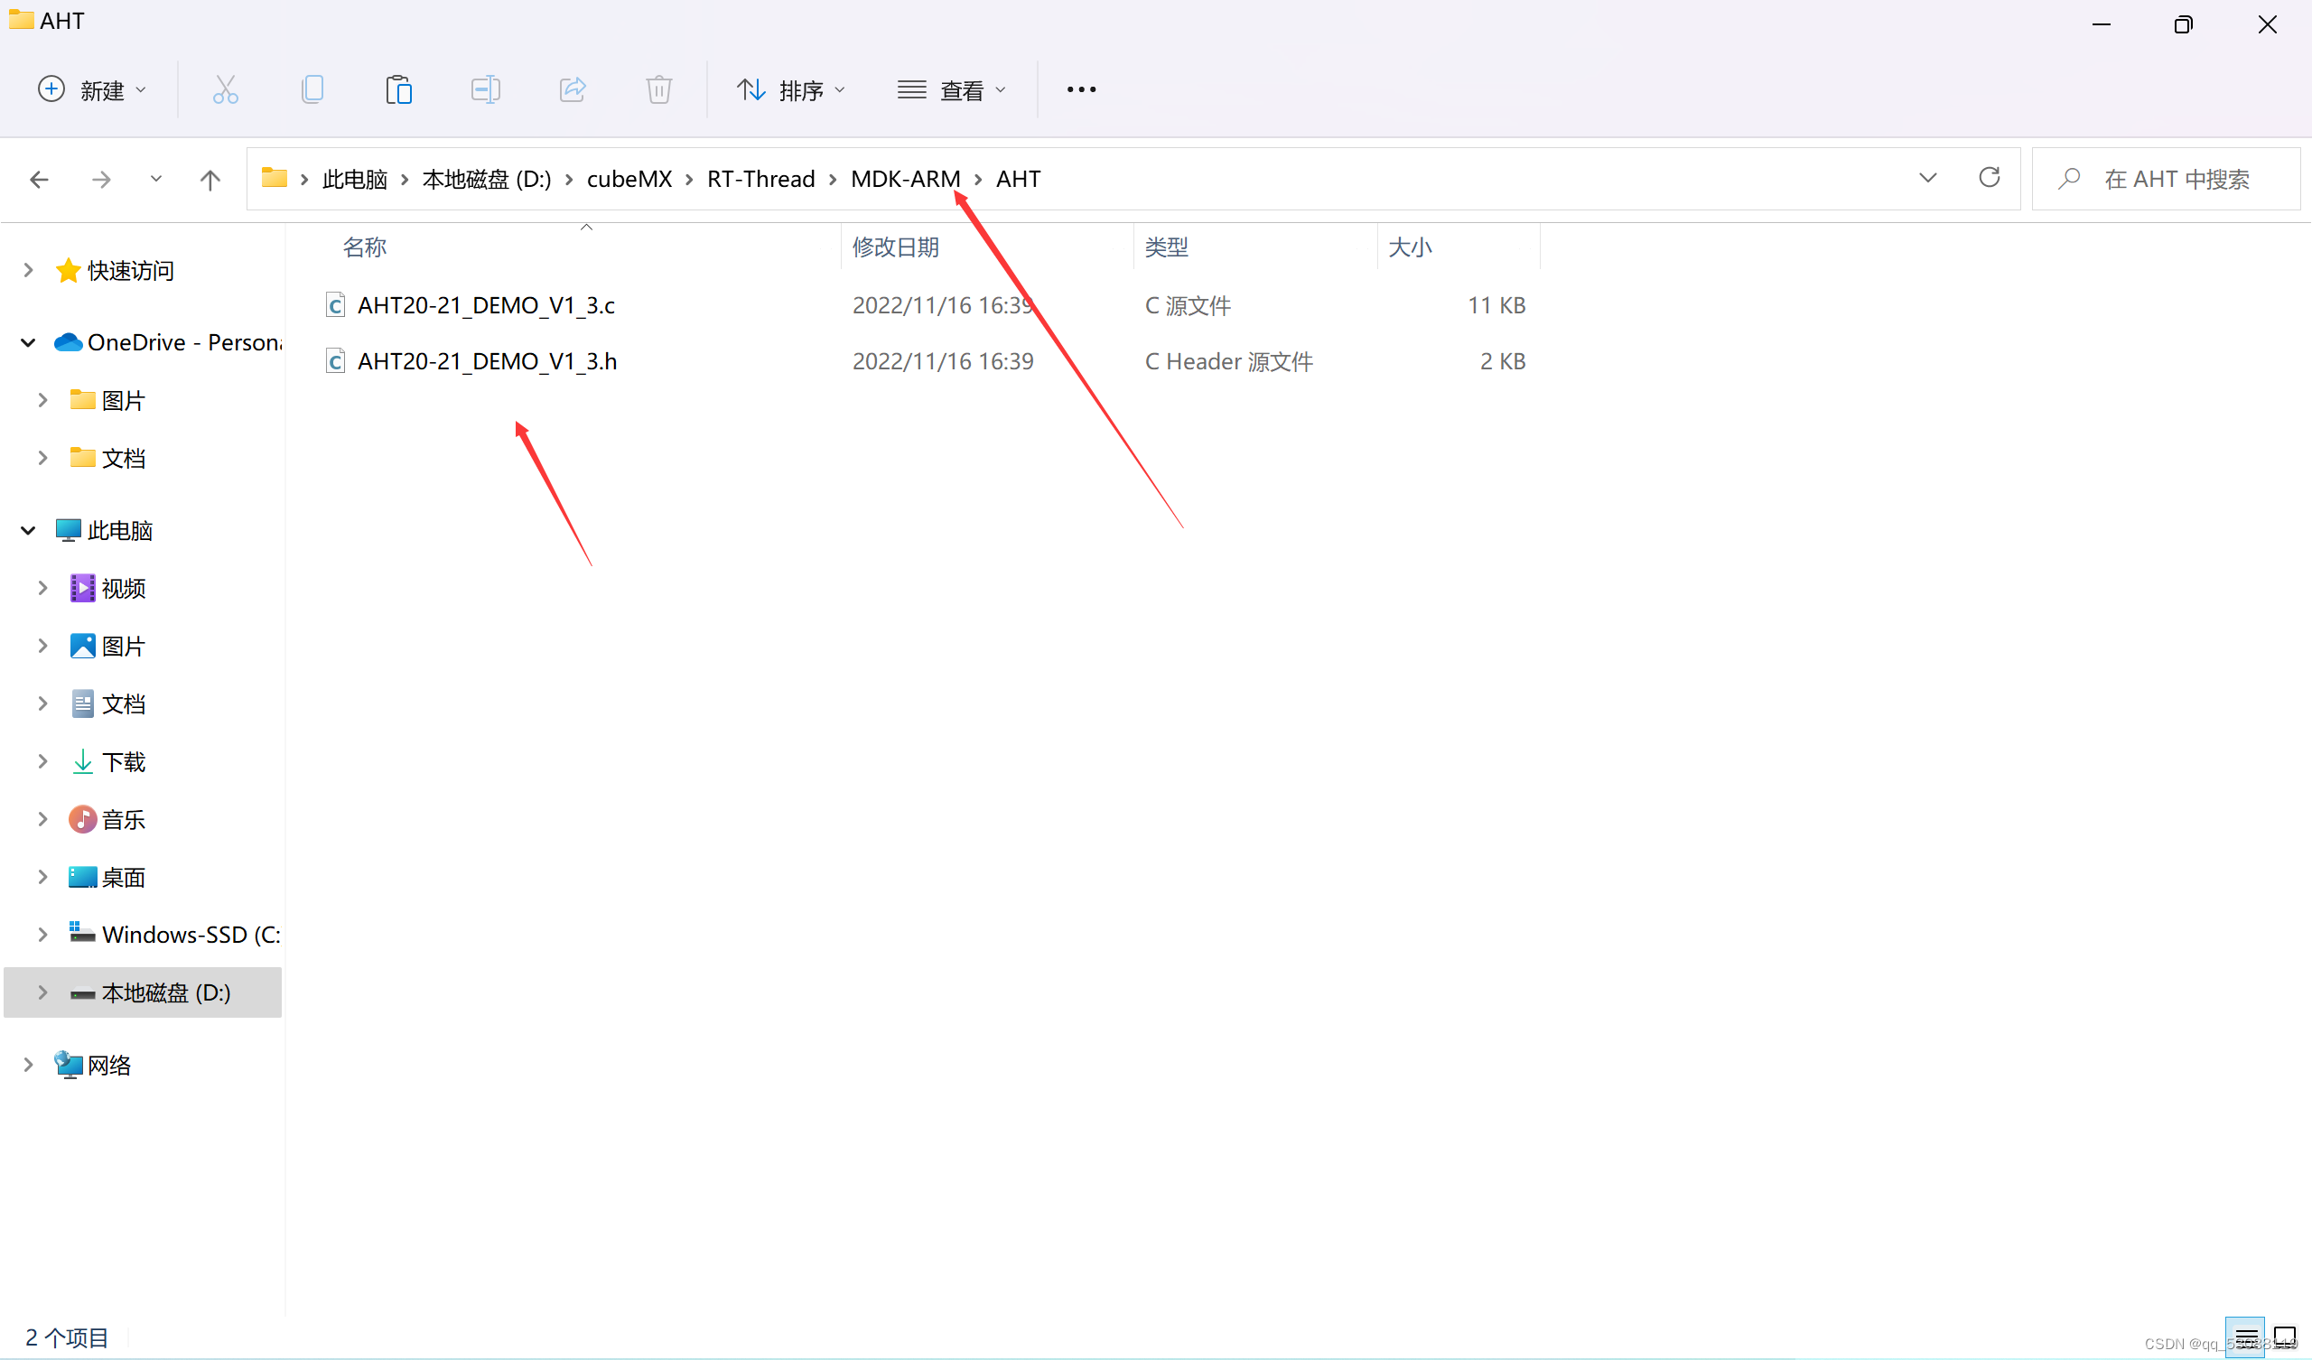Click the Share icon in toolbar
The width and height of the screenshot is (2312, 1360).
573,90
